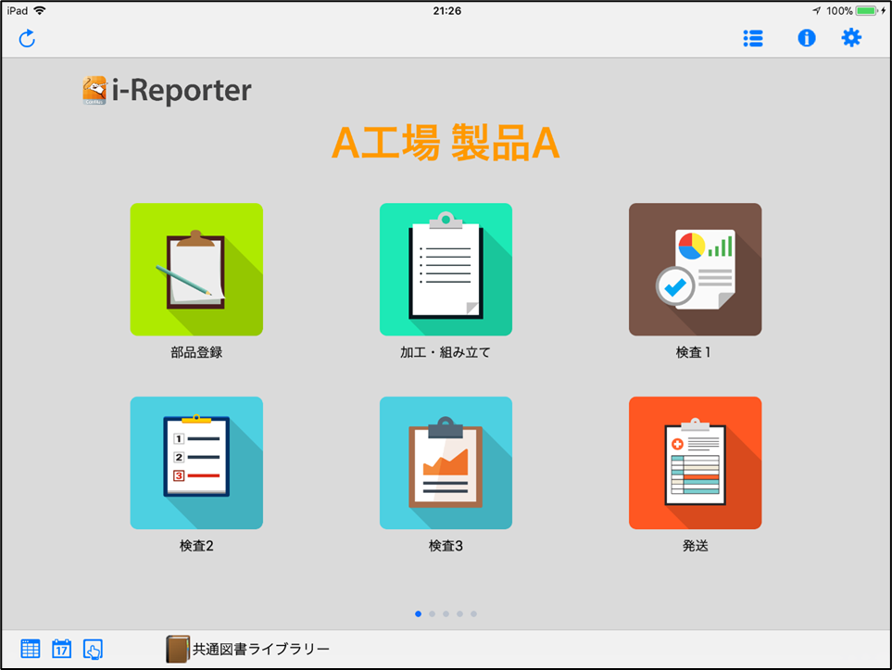Open the 検査1 brown report tile
This screenshot has height=670, width=892.
(695, 270)
